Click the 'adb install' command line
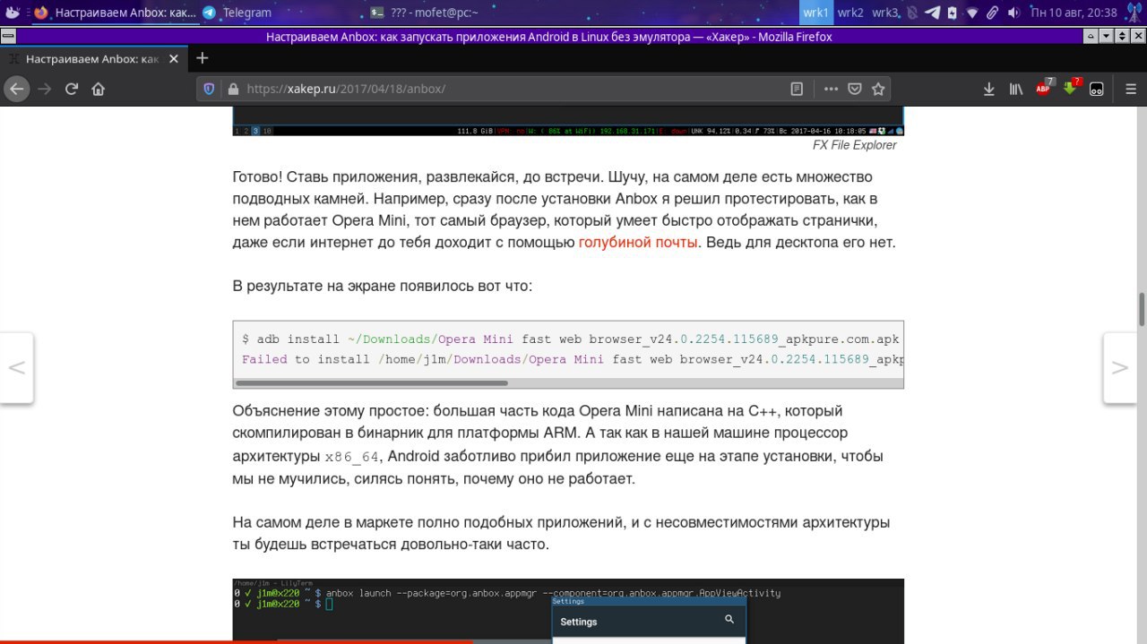 pyautogui.click(x=568, y=339)
